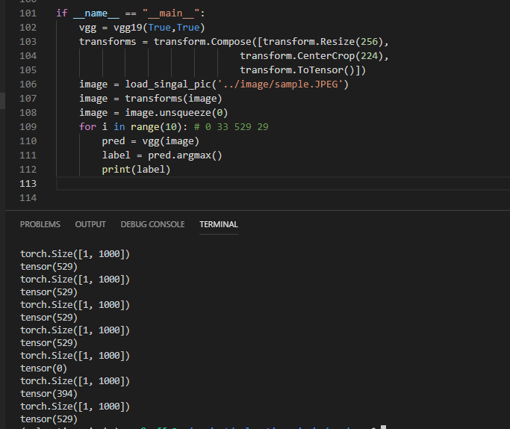Click 'transform.ToTensor()' on line 105
This screenshot has width=510, height=429.
[297, 70]
